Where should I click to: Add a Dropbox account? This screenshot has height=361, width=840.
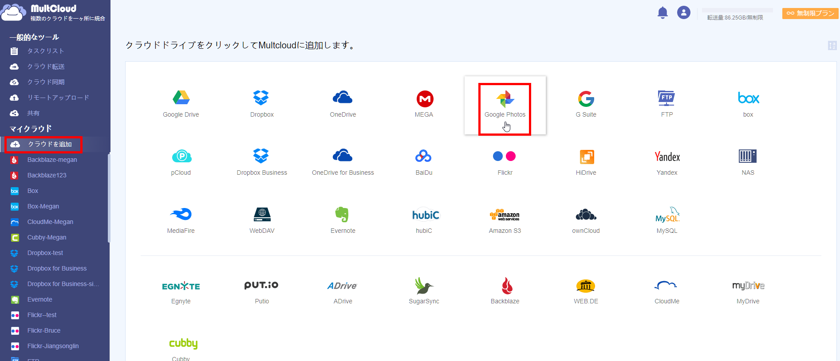pos(262,104)
